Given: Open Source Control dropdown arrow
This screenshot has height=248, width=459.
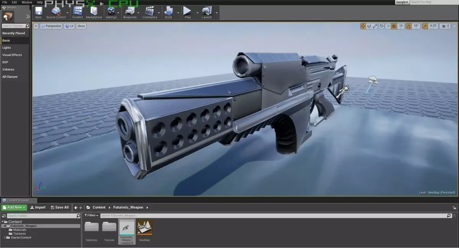Looking at the screenshot, I should pyautogui.click(x=68, y=13).
